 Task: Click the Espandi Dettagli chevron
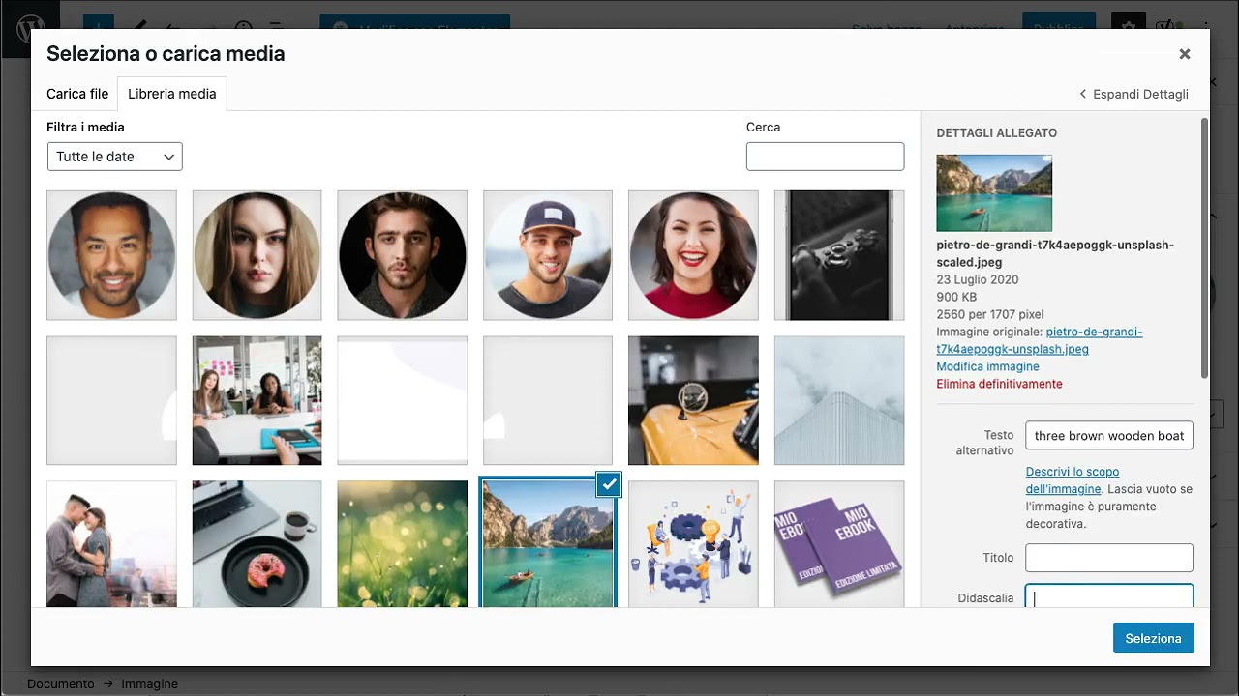tap(1083, 95)
